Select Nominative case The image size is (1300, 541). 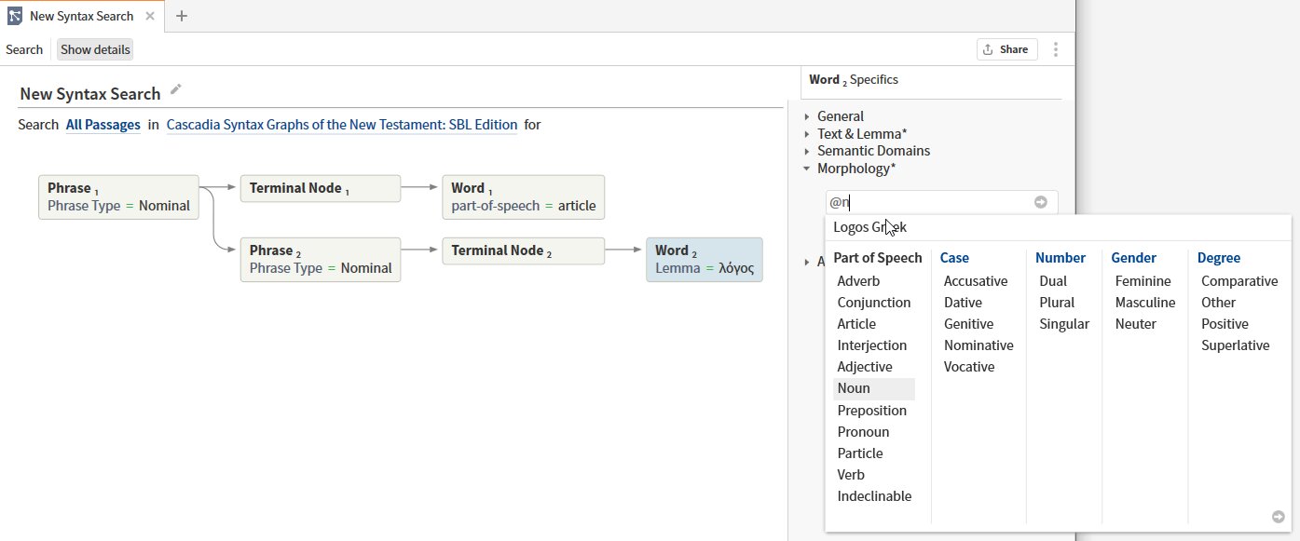click(978, 345)
